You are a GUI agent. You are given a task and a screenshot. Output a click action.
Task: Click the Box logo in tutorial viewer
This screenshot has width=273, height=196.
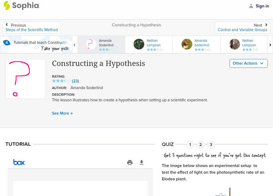coord(19,162)
